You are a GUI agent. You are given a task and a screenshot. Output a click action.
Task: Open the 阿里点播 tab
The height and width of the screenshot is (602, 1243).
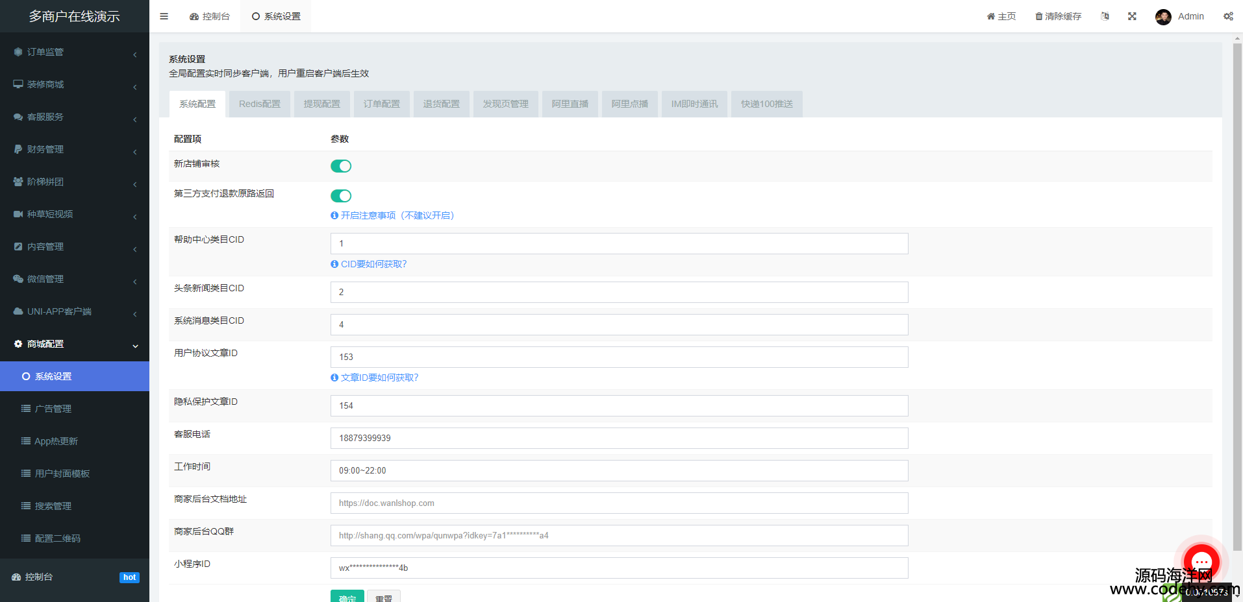630,104
